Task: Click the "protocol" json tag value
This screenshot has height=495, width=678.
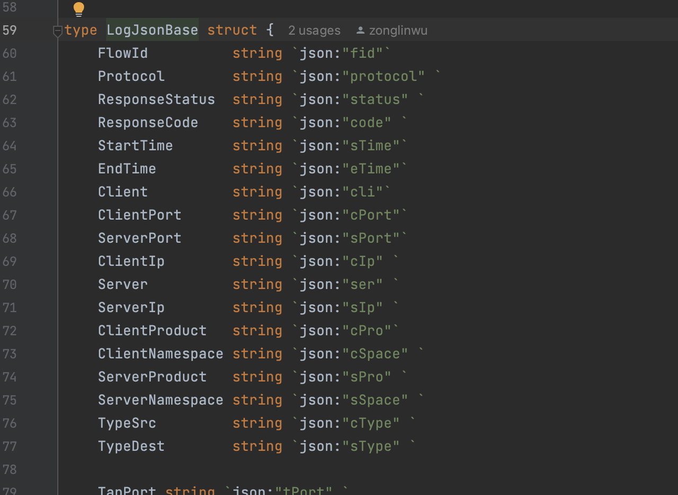Action: (383, 76)
